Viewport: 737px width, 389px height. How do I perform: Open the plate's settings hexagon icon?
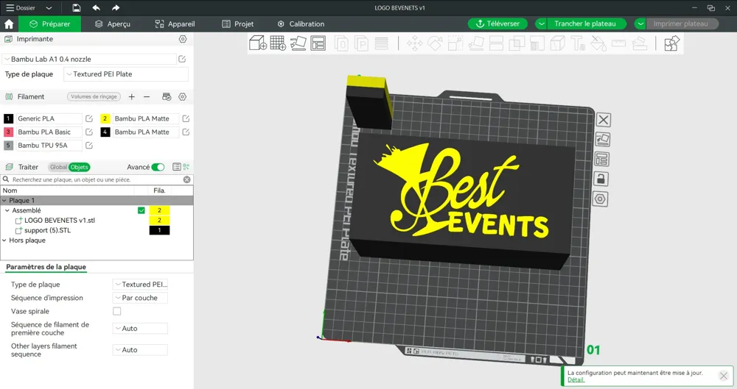(x=600, y=199)
